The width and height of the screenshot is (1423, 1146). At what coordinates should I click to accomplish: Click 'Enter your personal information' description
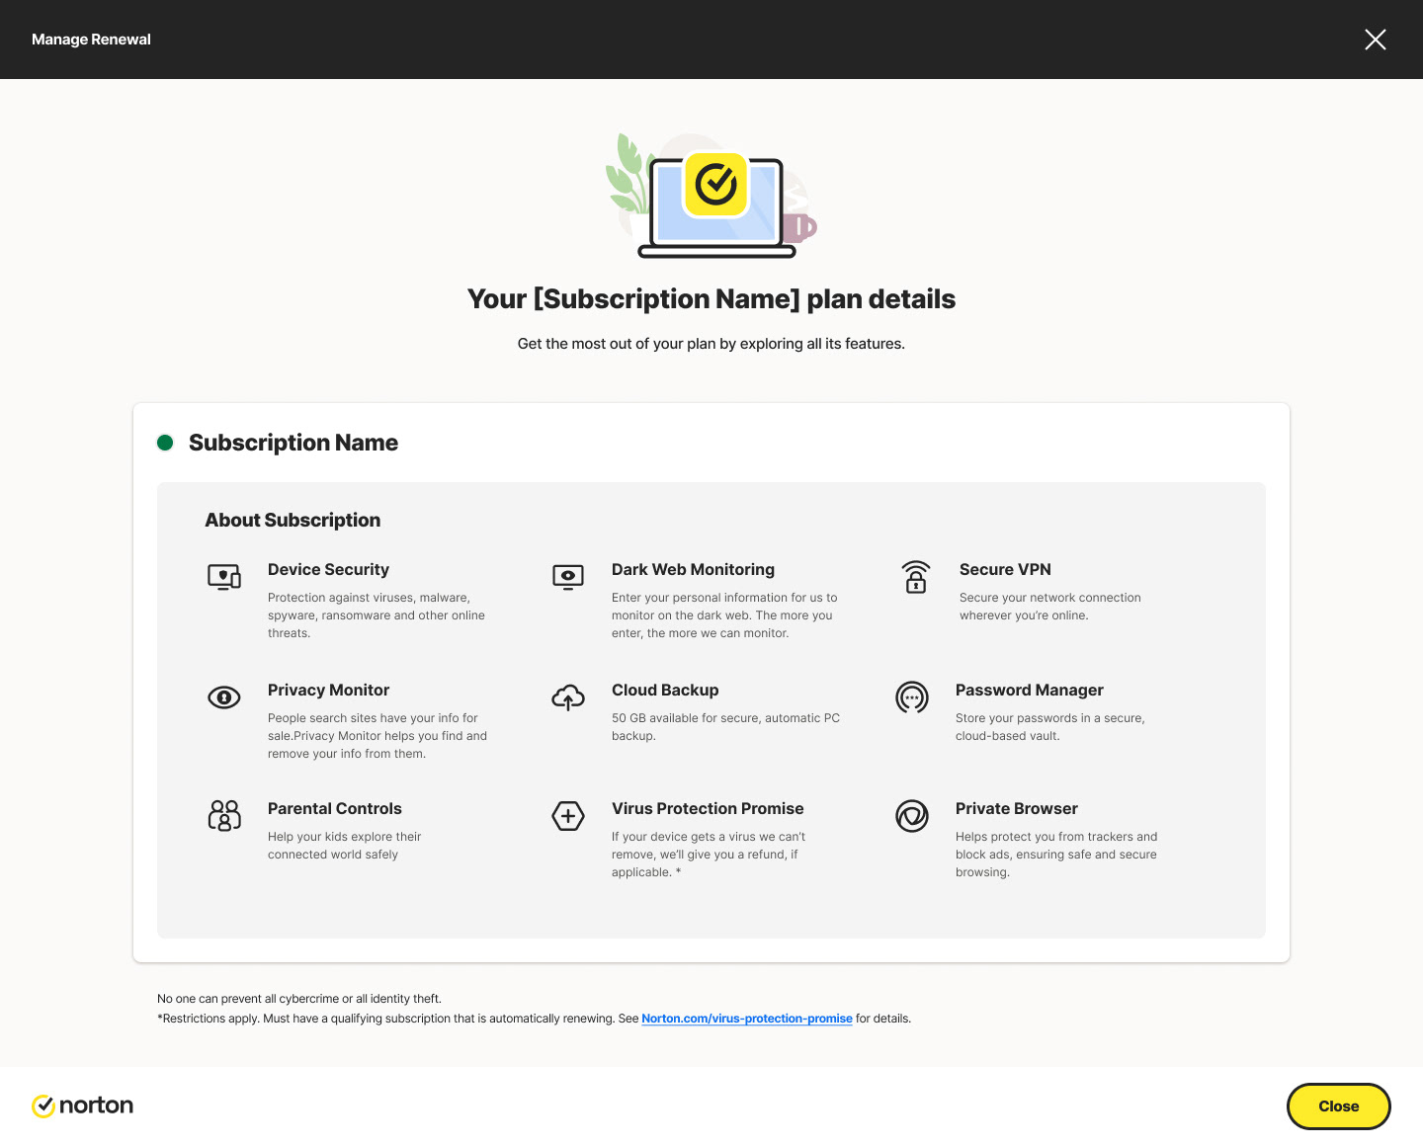(724, 615)
